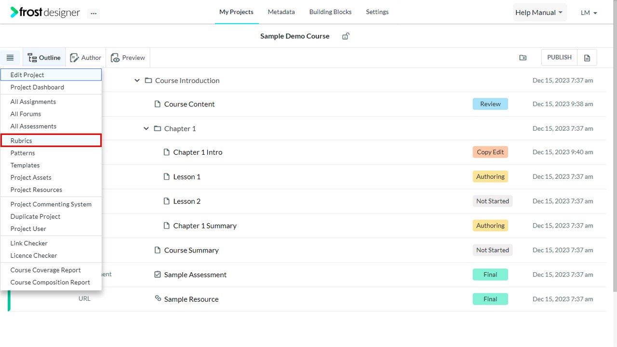Screen dimensions: 617x347
Task: Select Templates from the menu
Action: [51, 165]
